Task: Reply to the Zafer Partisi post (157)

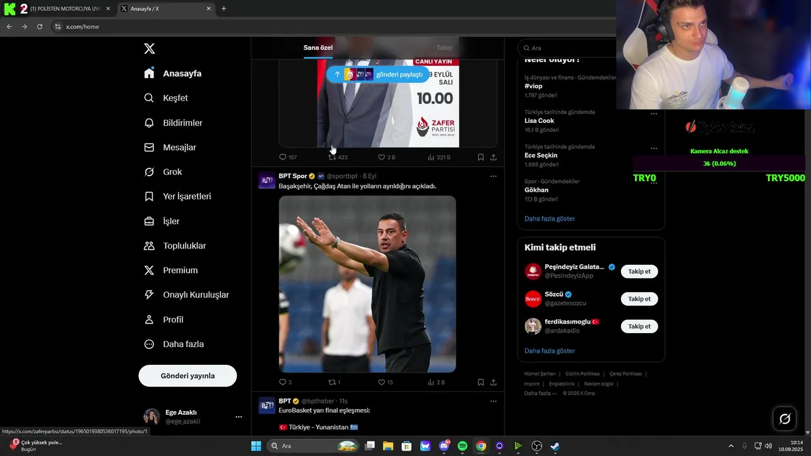Action: [288, 157]
